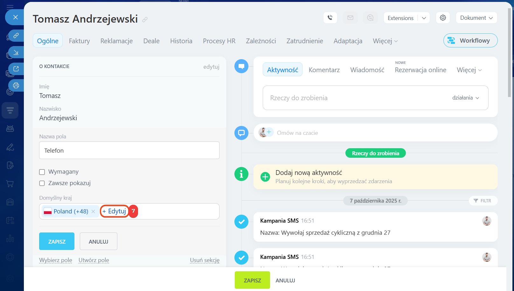Switch to the Komentarz tab
The image size is (514, 291).
pyautogui.click(x=324, y=70)
